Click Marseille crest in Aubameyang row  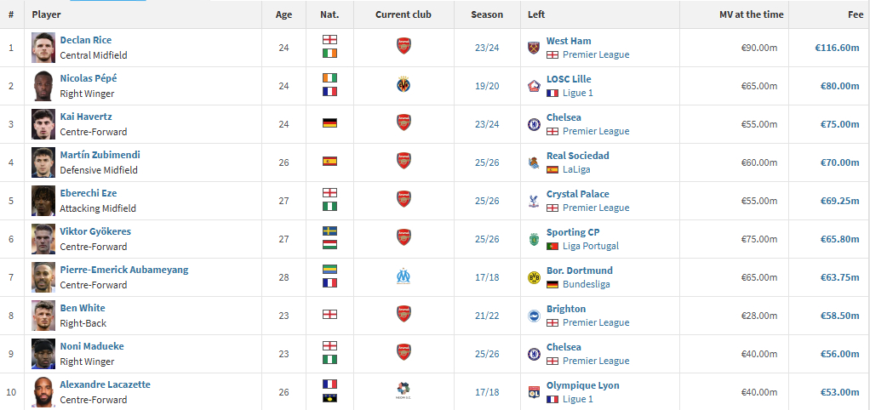click(x=404, y=276)
